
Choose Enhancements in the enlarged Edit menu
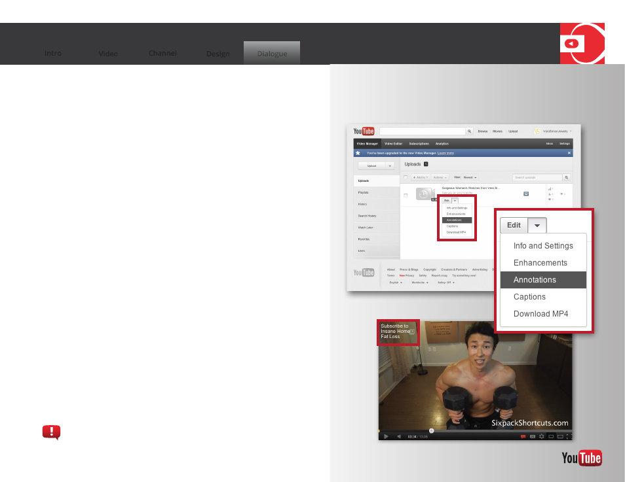[x=543, y=263]
